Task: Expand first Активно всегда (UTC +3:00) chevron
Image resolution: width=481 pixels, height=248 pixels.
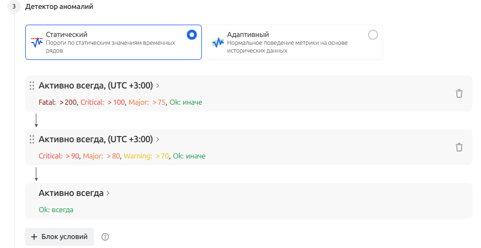Action: click(158, 86)
